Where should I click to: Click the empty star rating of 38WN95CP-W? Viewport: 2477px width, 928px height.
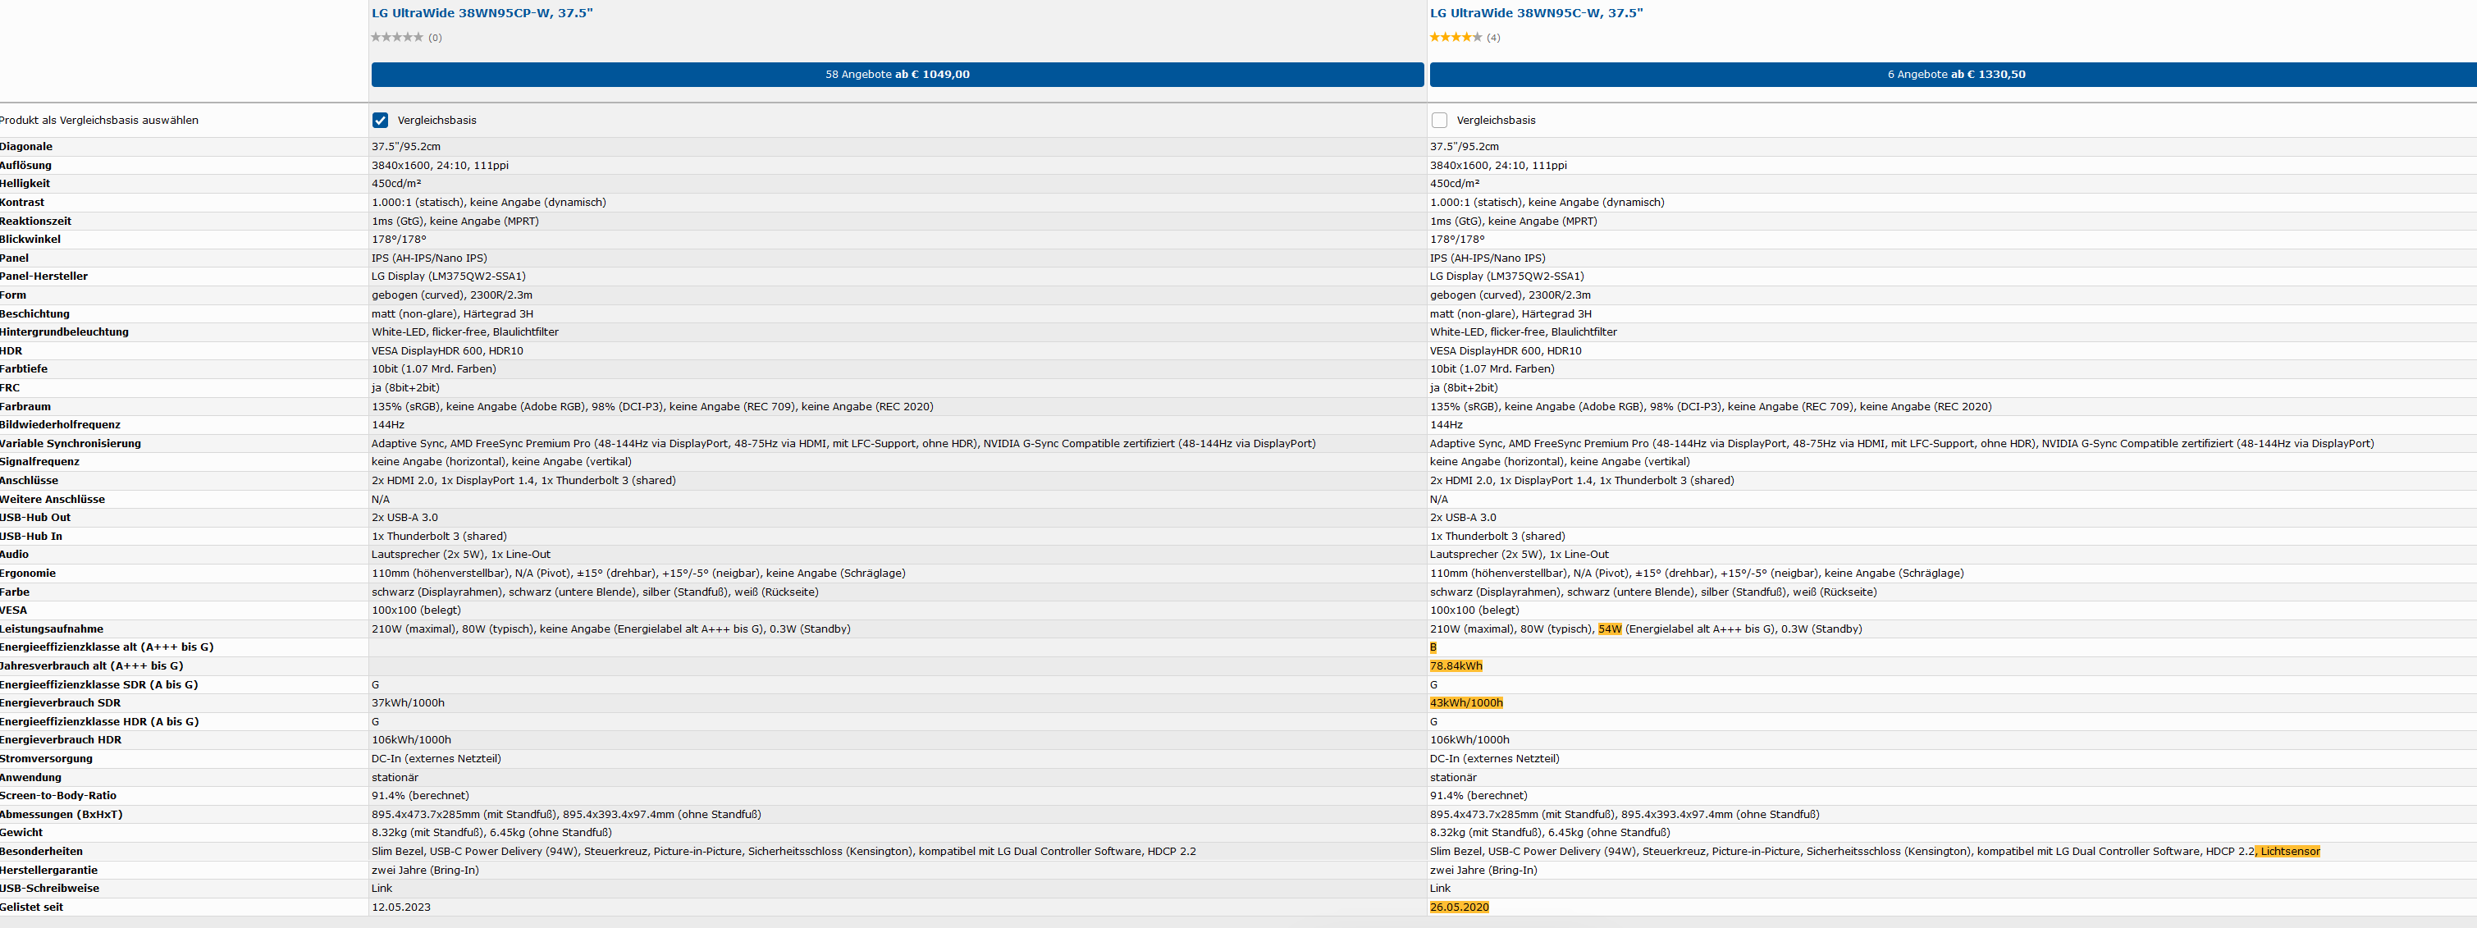click(x=396, y=38)
